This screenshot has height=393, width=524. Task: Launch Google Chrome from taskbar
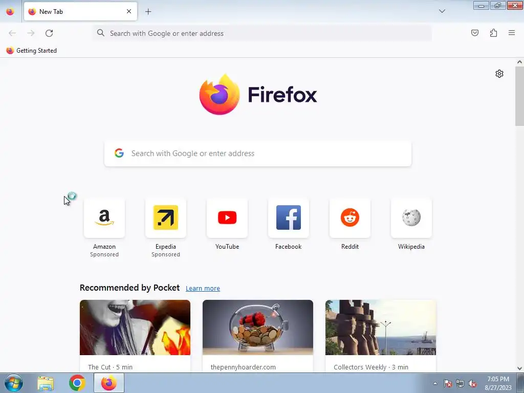coord(77,383)
